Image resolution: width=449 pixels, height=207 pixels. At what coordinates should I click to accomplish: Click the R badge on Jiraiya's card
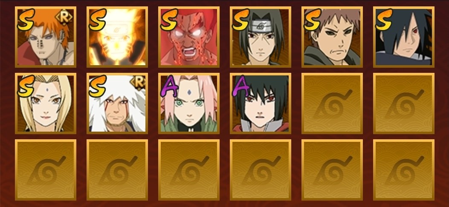click(x=137, y=83)
